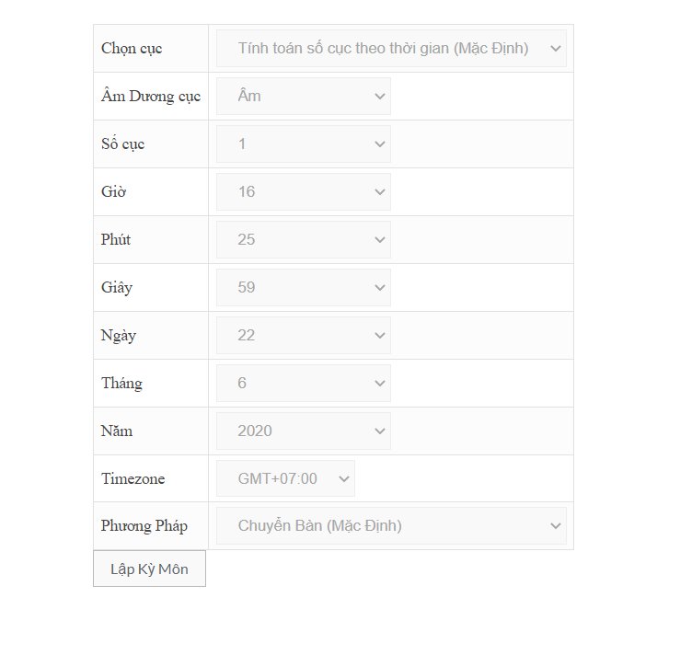The image size is (680, 655).
Task: Open the Giây seconds selector
Action: click(x=303, y=287)
